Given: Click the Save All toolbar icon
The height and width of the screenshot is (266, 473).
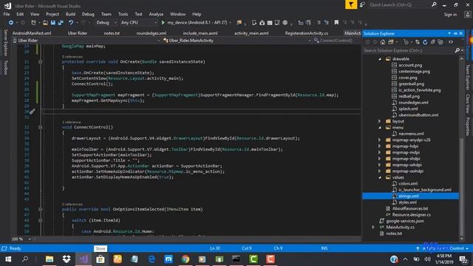Looking at the screenshot, I should pos(61,23).
